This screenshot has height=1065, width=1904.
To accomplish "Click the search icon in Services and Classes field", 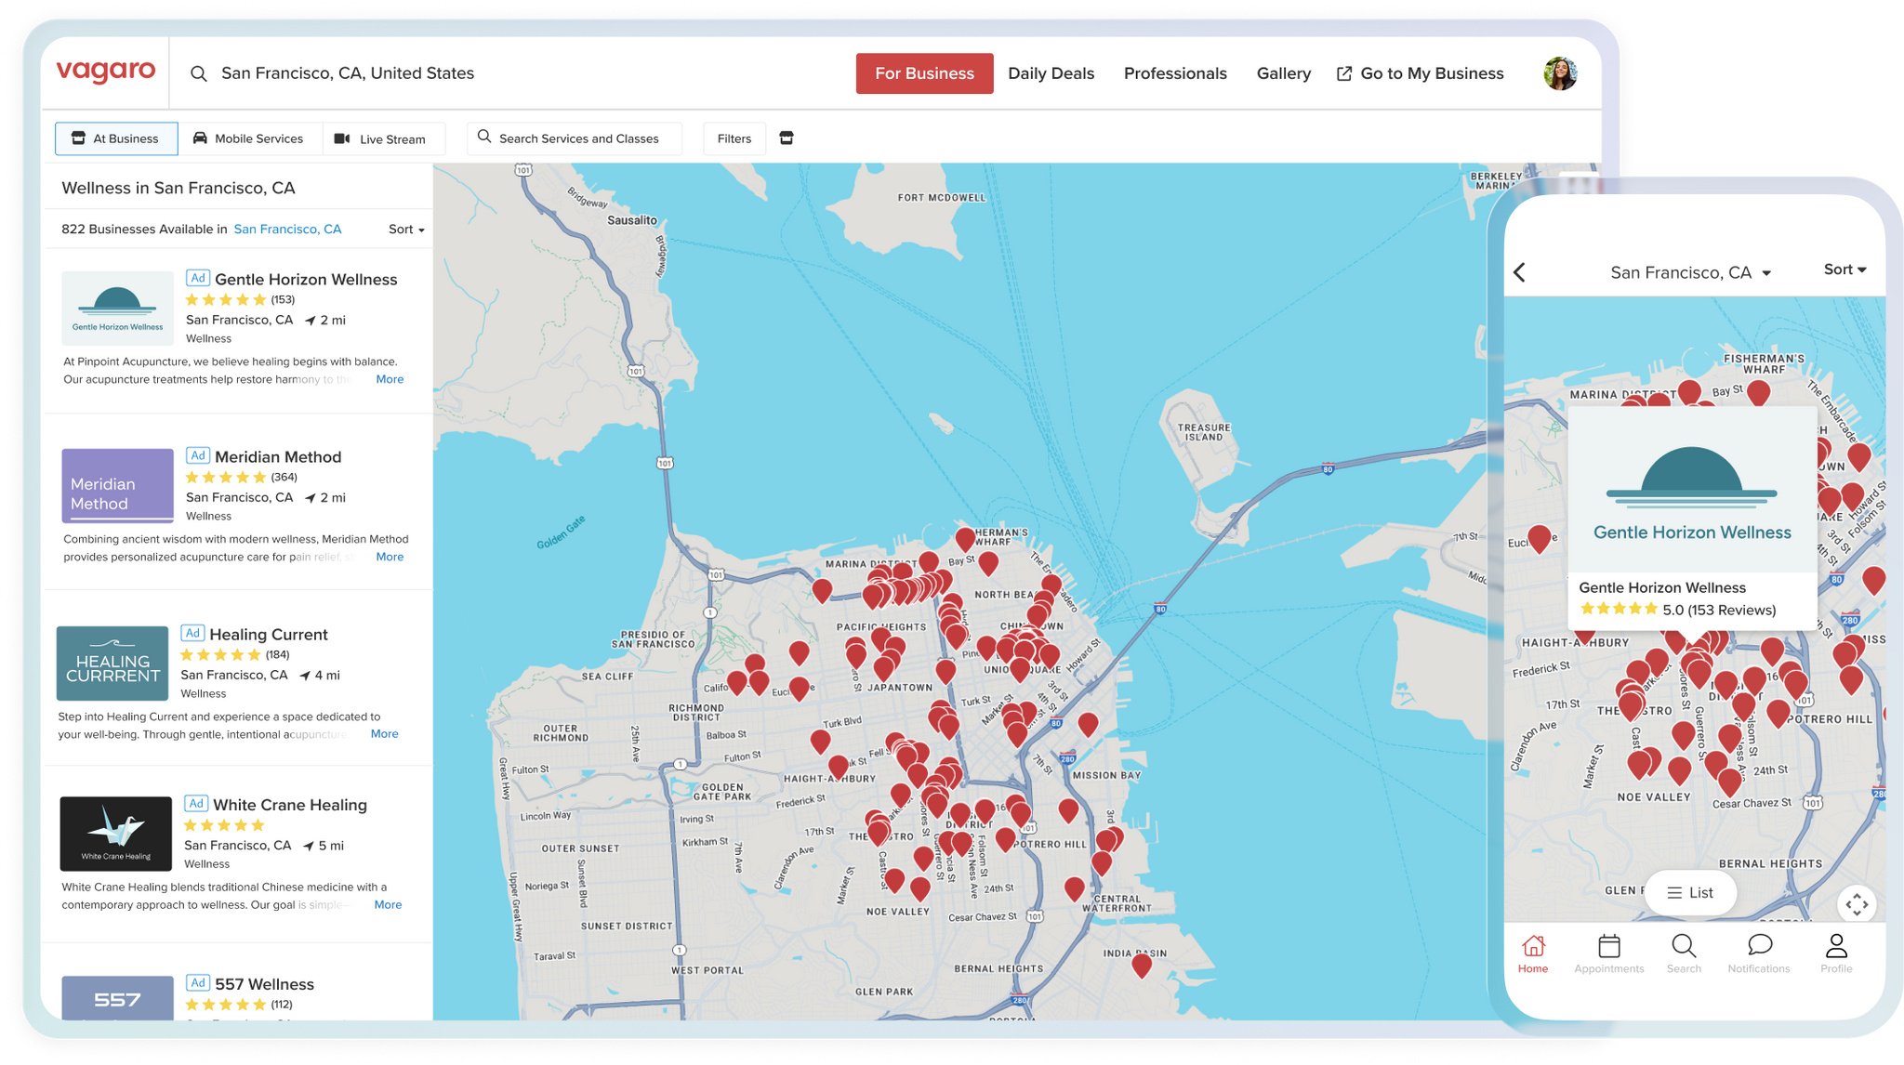I will pos(484,138).
